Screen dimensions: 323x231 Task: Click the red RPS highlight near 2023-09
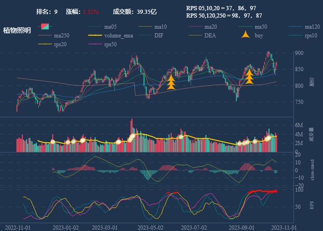pos(262,191)
